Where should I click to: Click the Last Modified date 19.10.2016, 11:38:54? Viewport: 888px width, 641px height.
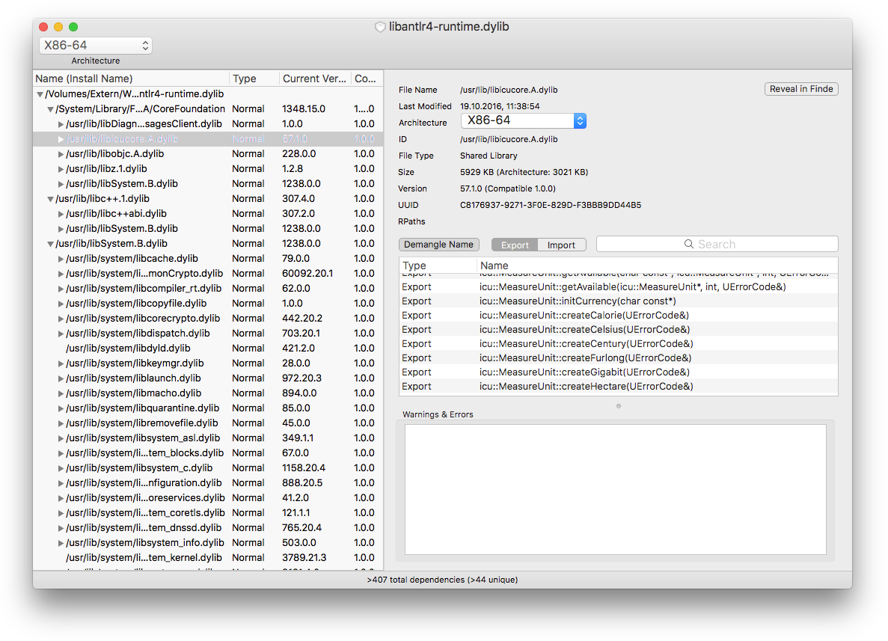click(500, 106)
